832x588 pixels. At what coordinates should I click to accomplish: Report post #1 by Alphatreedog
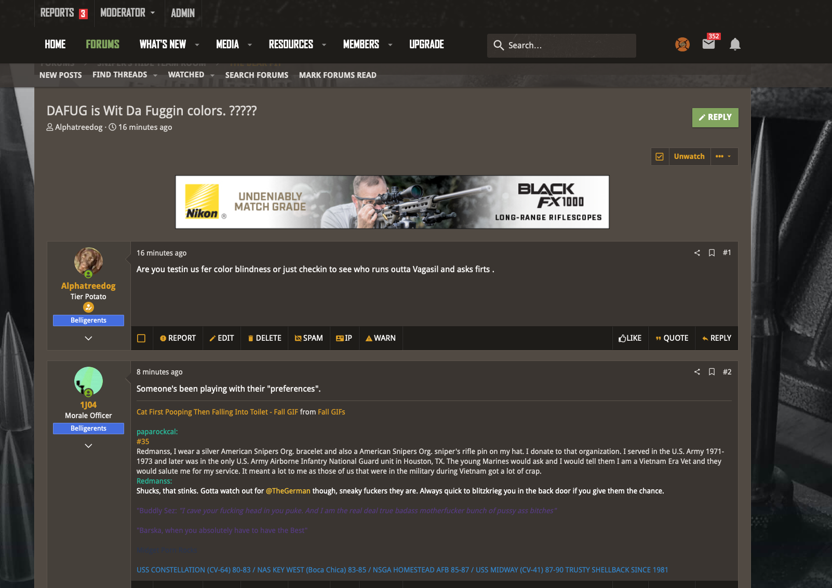[178, 338]
